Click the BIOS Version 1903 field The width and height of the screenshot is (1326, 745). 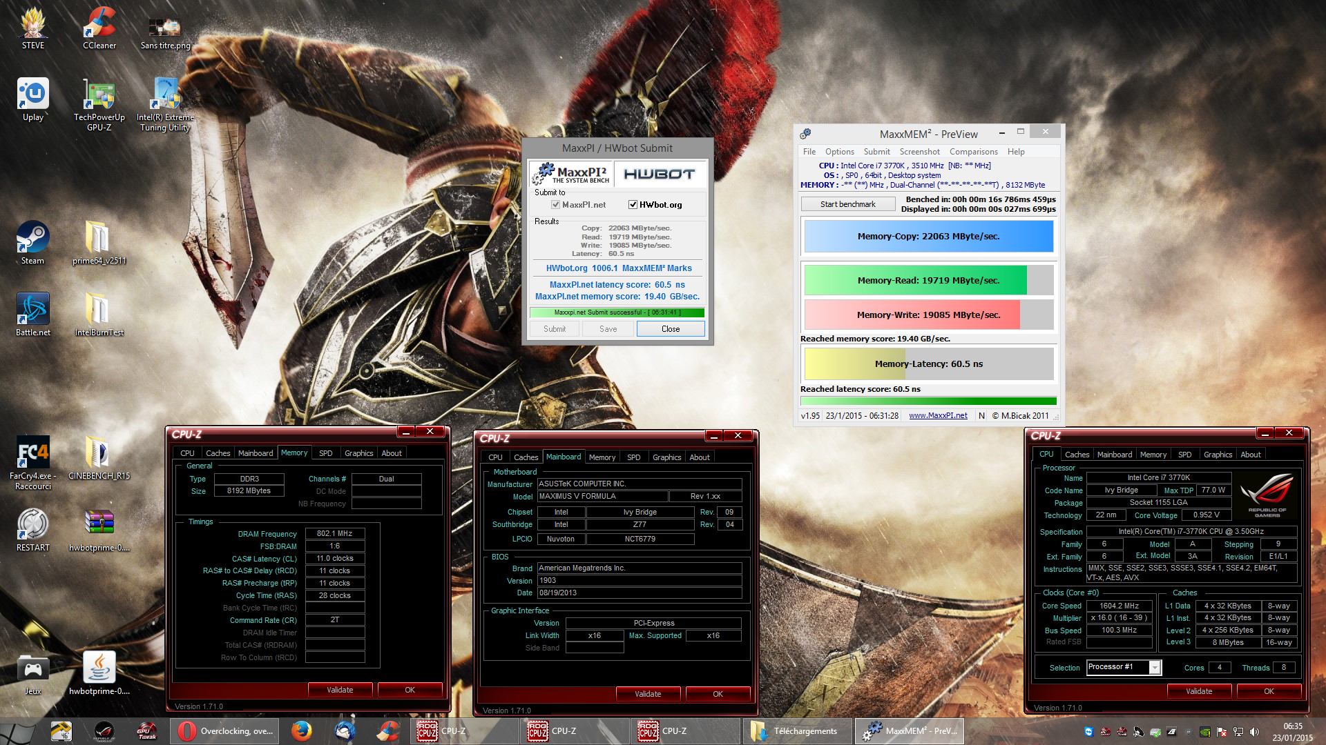[x=640, y=580]
